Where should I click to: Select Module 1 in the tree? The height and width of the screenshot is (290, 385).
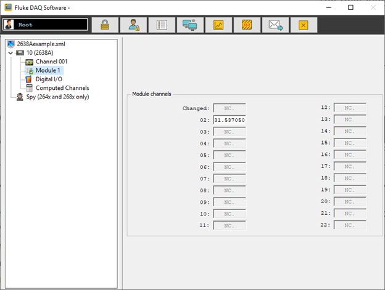pos(48,70)
